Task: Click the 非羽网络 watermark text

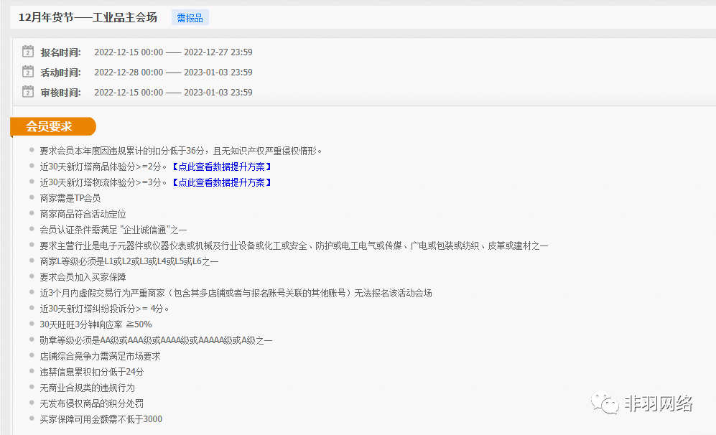Action: pyautogui.click(x=659, y=403)
